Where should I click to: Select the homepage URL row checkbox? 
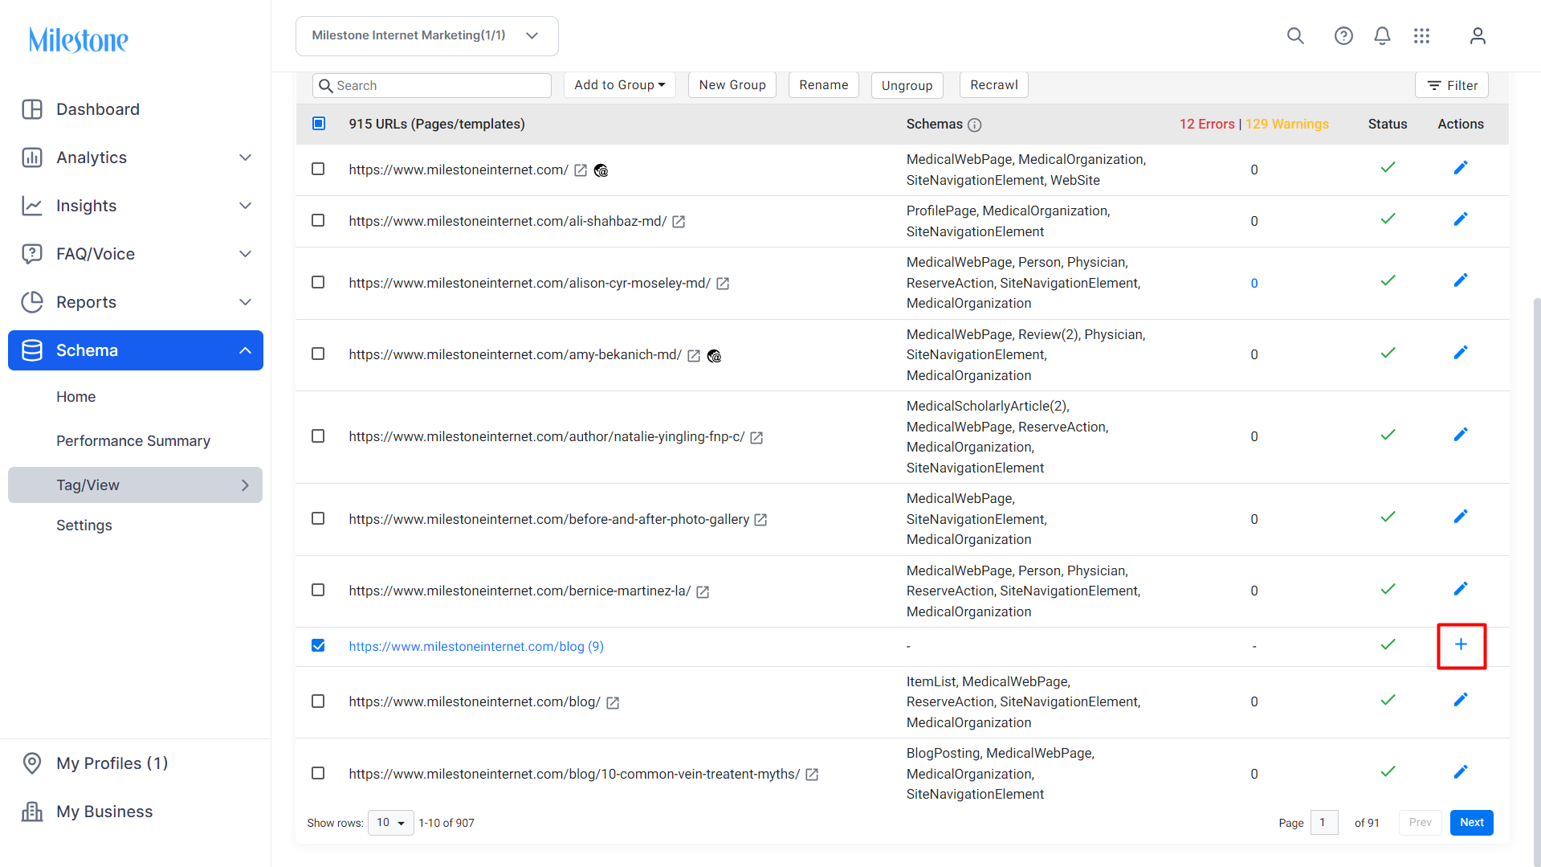(318, 169)
